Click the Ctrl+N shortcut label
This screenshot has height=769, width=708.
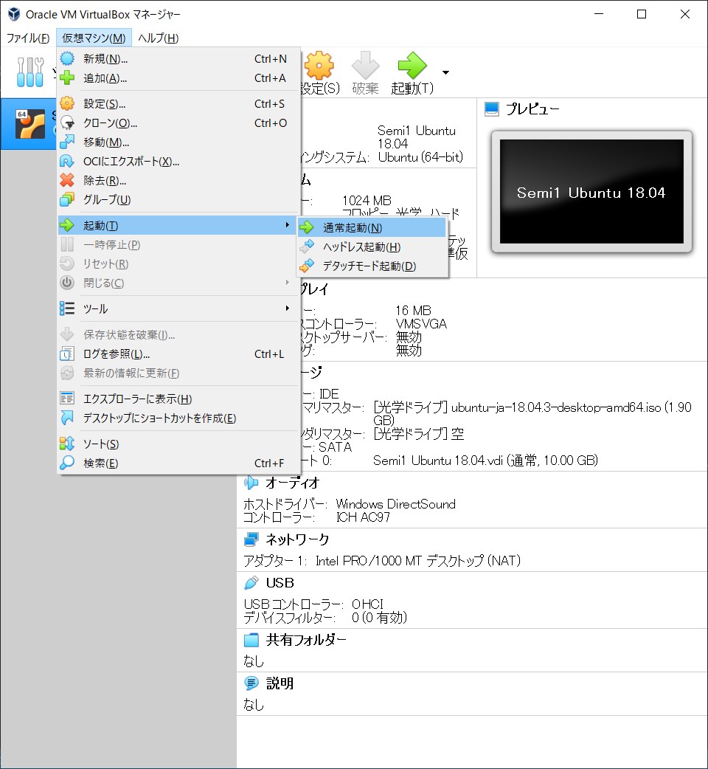(x=270, y=59)
